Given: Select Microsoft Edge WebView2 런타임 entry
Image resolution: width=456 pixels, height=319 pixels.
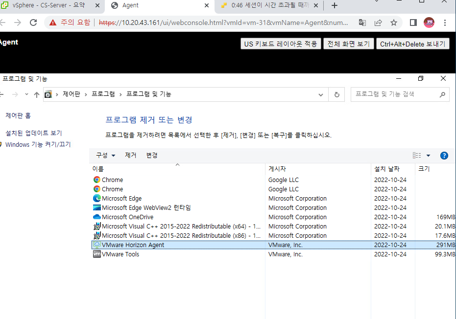Looking at the screenshot, I should (x=273, y=208).
